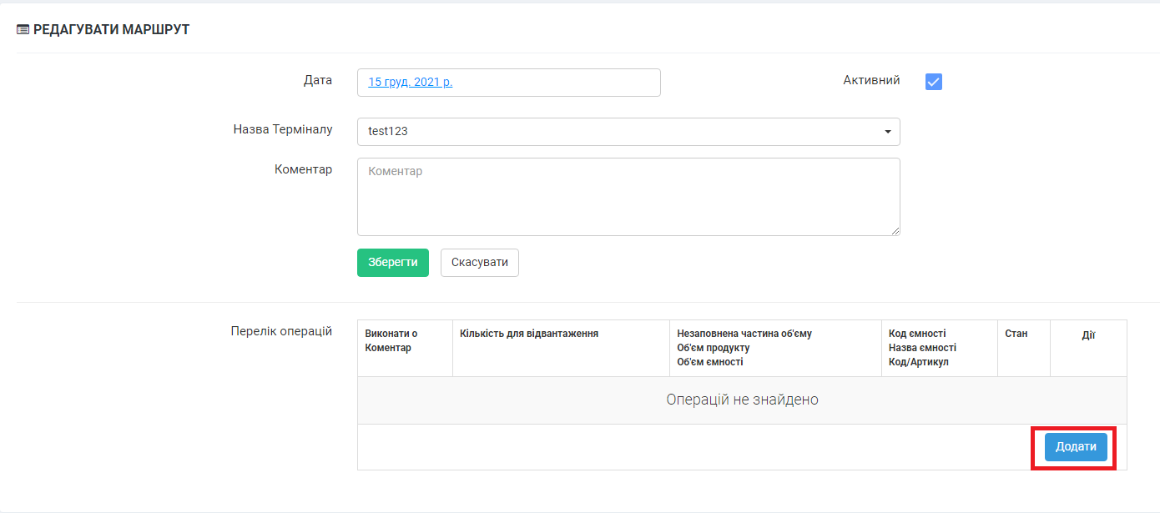
Task: Click the Дії column header
Action: 1088,334
